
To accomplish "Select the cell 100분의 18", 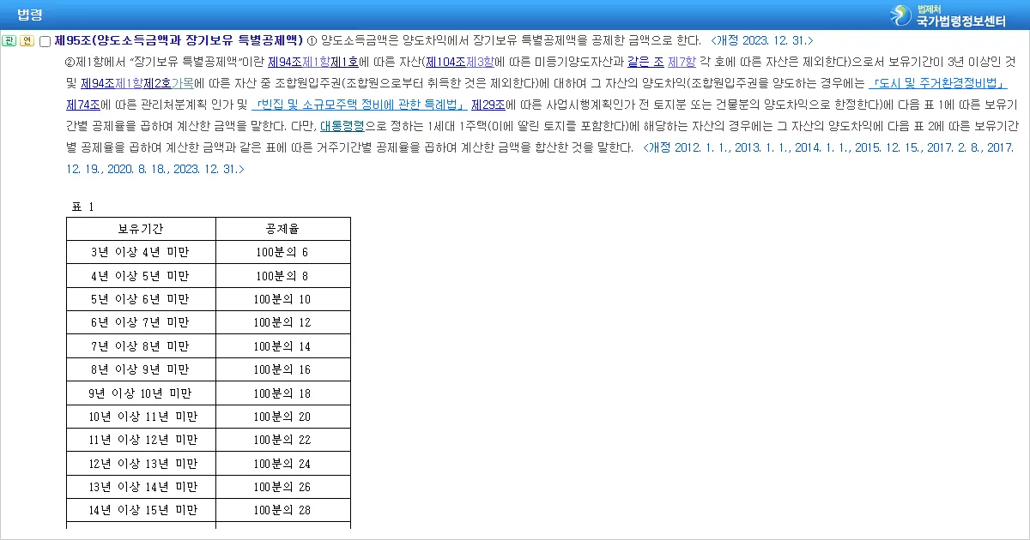I will [x=282, y=393].
